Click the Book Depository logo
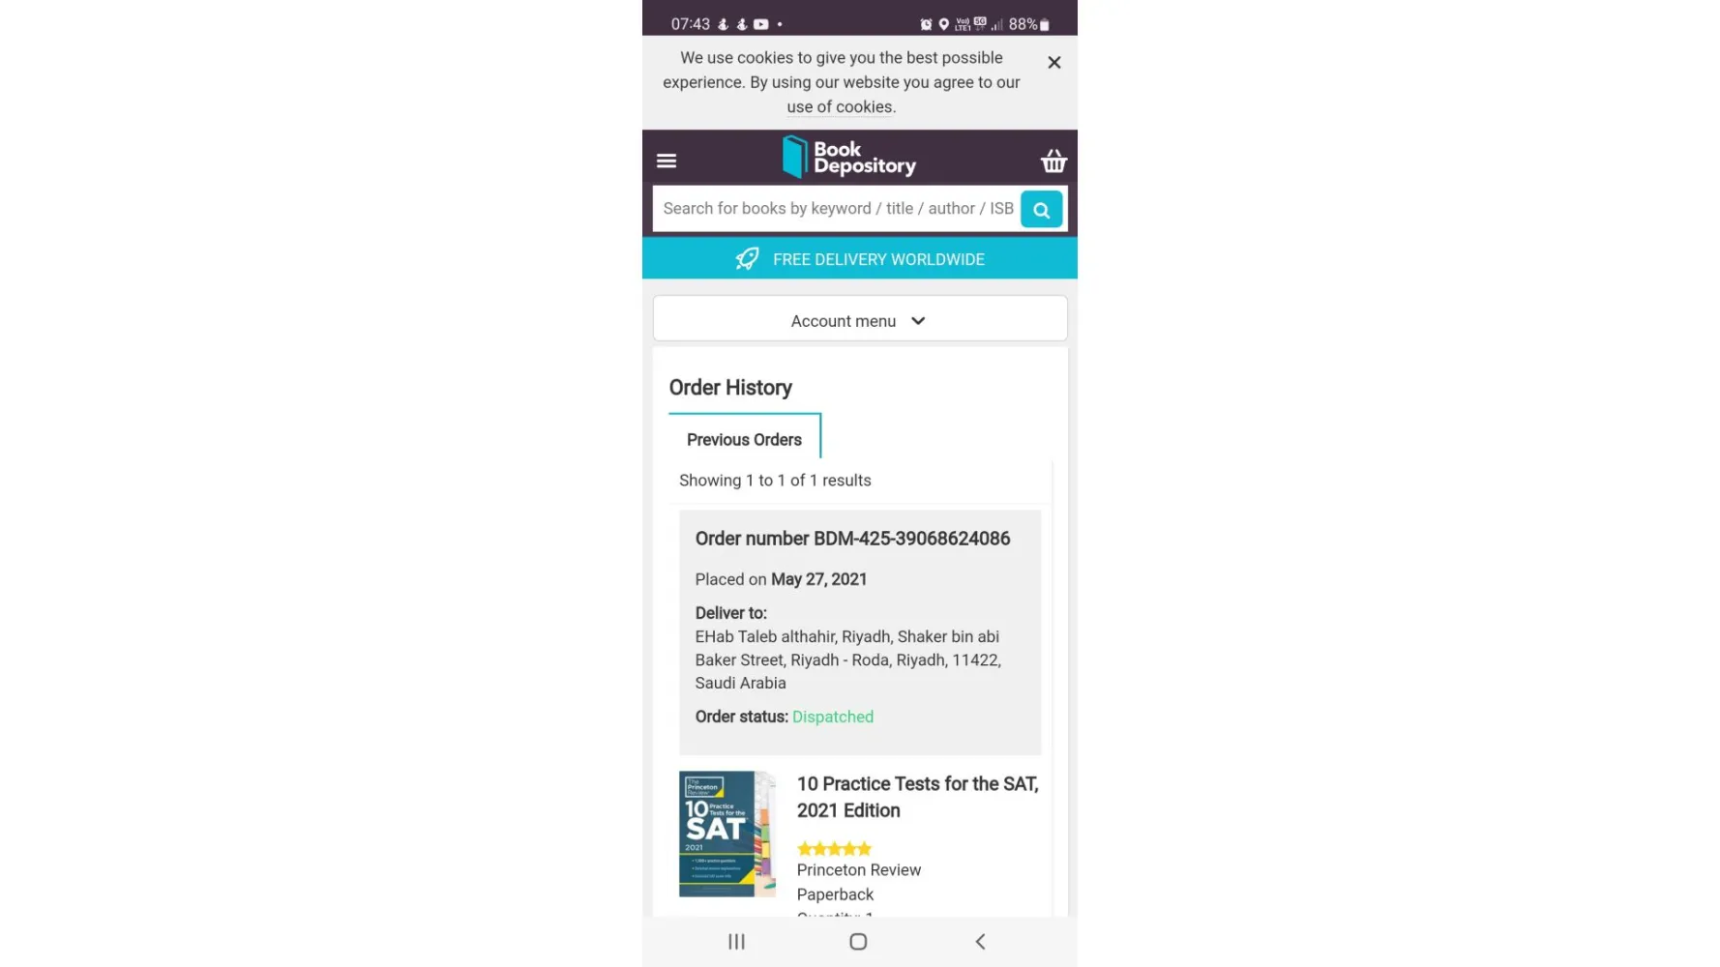Screen dimensions: 1720x967 pyautogui.click(x=849, y=158)
